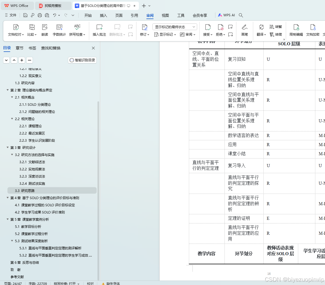Switch to 书签 navigation tab
This screenshot has height=285, width=325.
(x=32, y=48)
